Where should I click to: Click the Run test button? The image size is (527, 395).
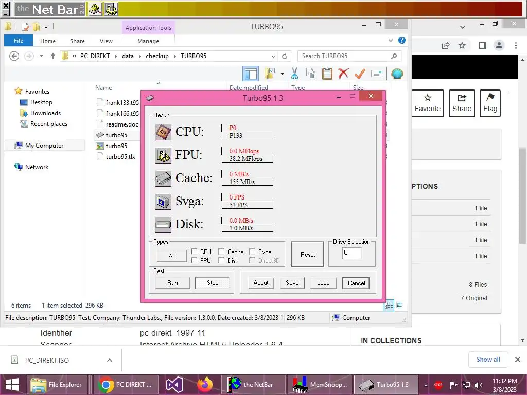pyautogui.click(x=172, y=283)
